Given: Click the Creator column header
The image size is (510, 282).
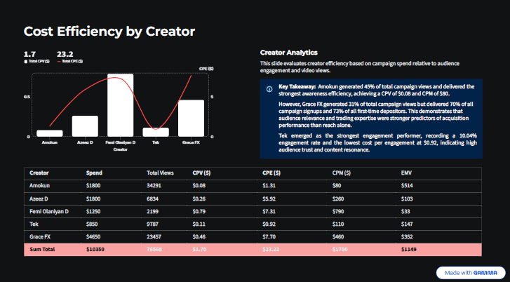Looking at the screenshot, I should [39, 173].
